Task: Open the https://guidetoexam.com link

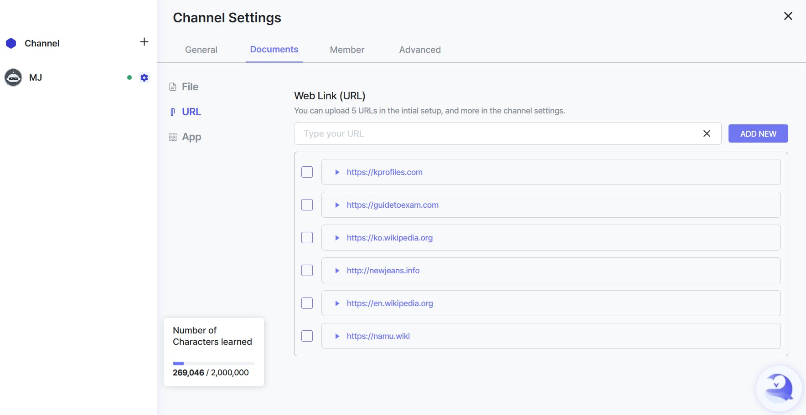Action: tap(393, 205)
